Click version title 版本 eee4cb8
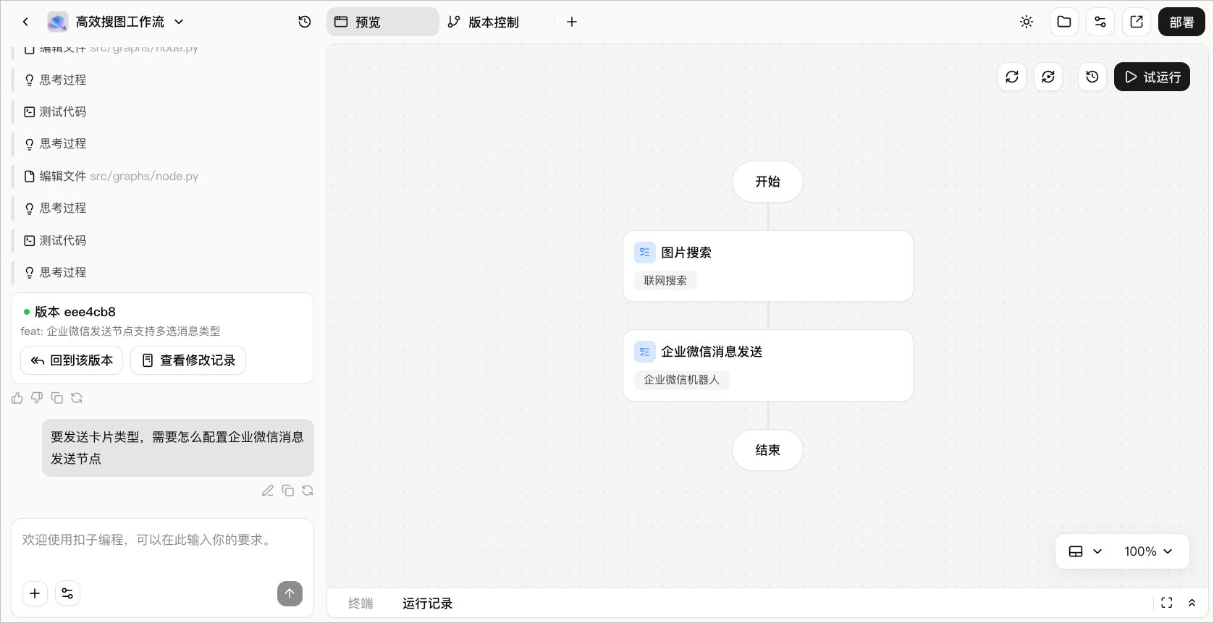Screen dimensions: 1214x623 click(x=75, y=312)
